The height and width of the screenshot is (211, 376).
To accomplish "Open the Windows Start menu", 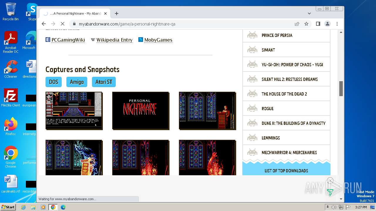I will point(8,207).
